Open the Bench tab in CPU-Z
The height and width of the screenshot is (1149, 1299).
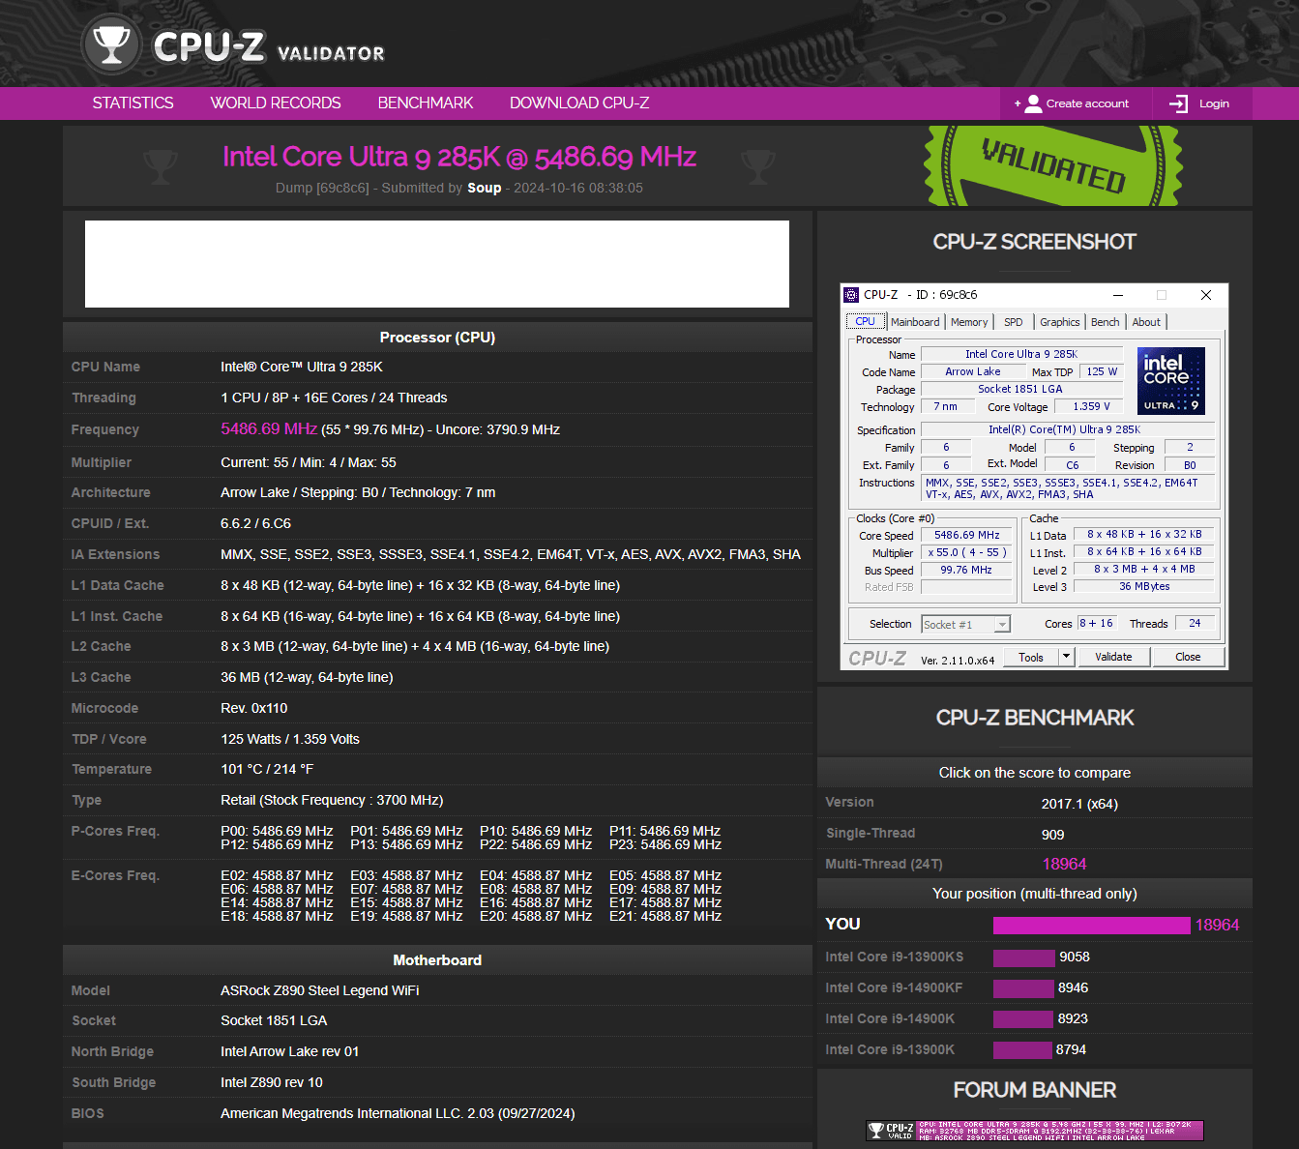(1105, 322)
